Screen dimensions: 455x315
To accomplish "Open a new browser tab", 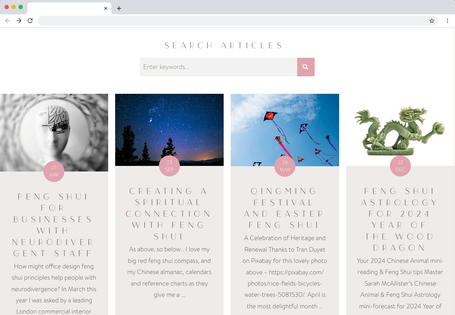I will click(x=119, y=8).
